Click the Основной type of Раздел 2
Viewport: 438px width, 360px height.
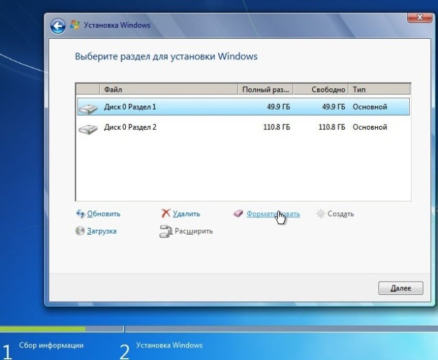tap(370, 127)
